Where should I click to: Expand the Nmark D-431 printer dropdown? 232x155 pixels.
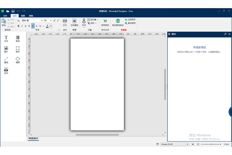[187, 144]
